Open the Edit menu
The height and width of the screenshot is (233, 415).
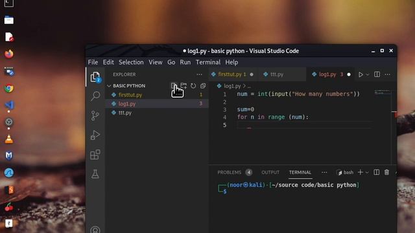tap(108, 62)
